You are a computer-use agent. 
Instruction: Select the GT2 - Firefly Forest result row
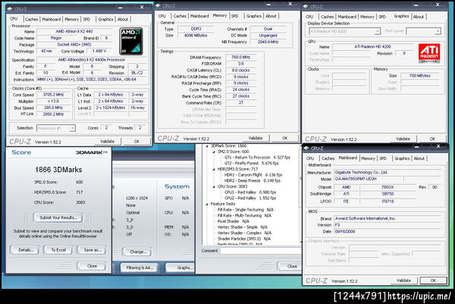coord(251,163)
